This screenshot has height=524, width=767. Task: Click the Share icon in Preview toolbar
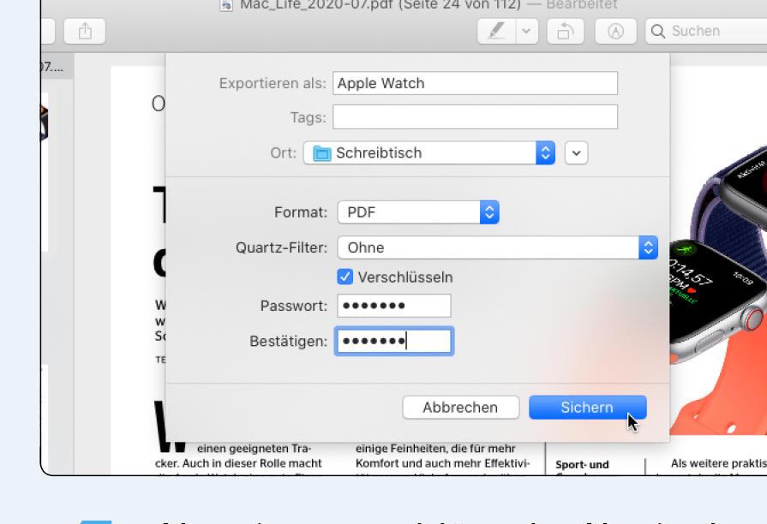(x=85, y=32)
